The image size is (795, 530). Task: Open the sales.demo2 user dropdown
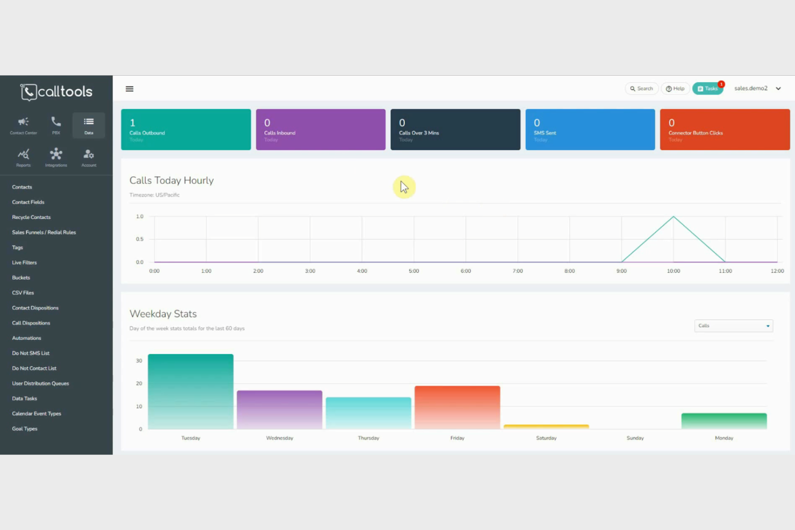757,88
